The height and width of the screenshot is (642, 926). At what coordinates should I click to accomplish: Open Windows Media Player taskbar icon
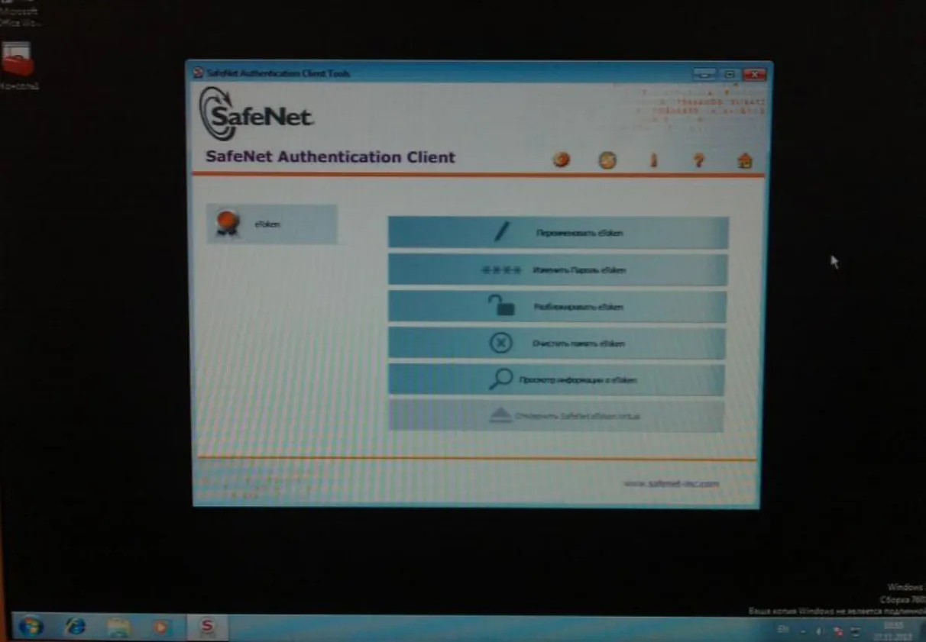pos(161,627)
